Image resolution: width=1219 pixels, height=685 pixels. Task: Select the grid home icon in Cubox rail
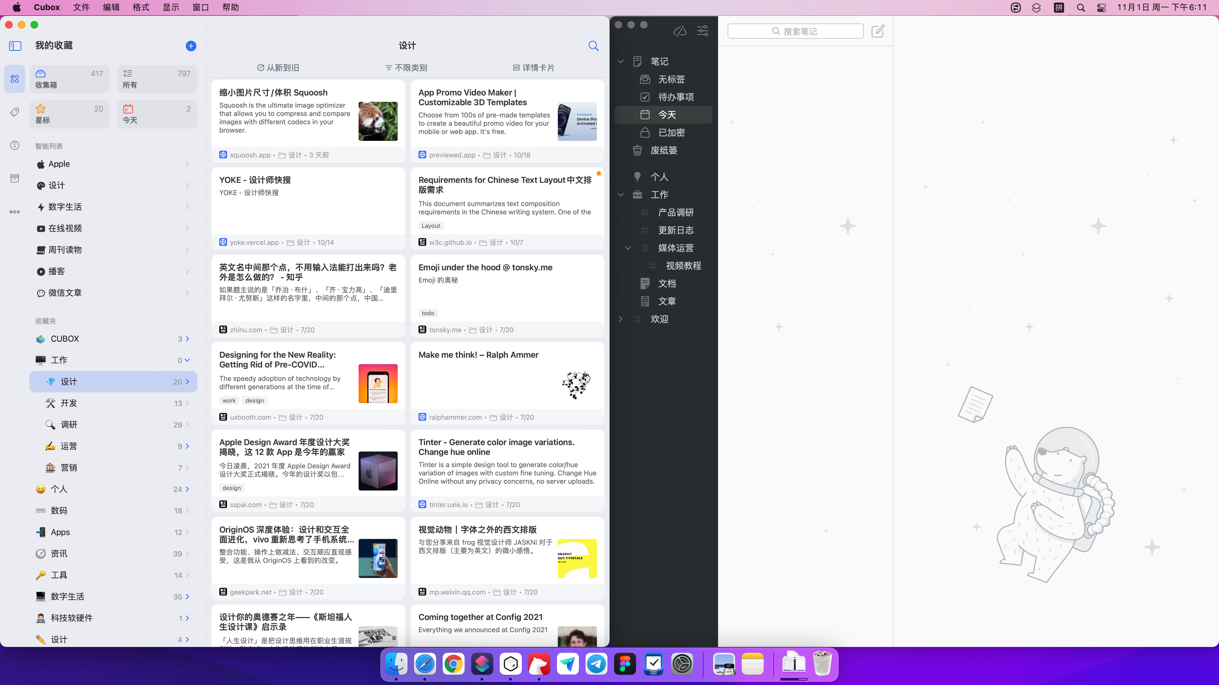[x=15, y=79]
